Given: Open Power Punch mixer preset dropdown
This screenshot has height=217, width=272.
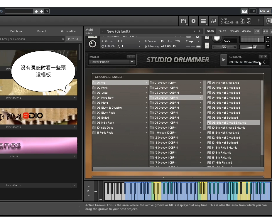Looking at the screenshot, I should coord(112,62).
